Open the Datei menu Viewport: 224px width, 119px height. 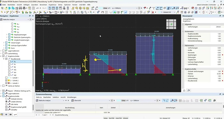(4, 5)
